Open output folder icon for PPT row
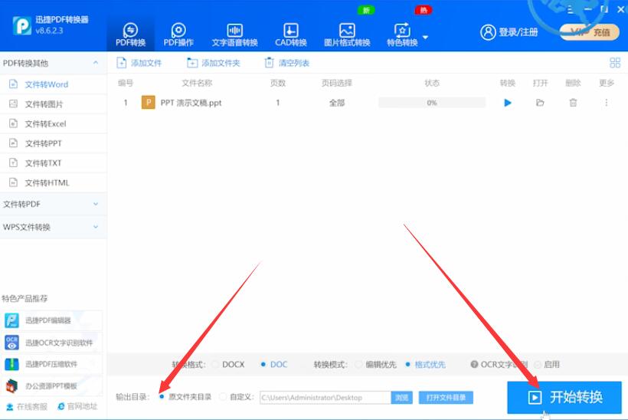 click(540, 103)
